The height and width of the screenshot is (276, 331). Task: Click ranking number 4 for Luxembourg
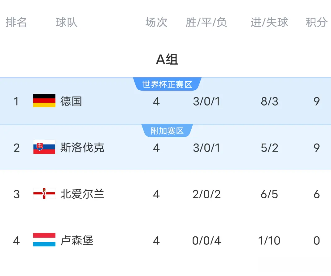pos(16,240)
